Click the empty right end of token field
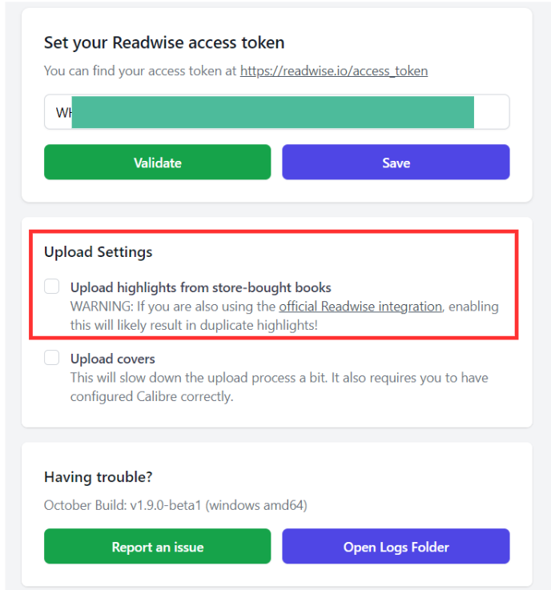 click(492, 112)
